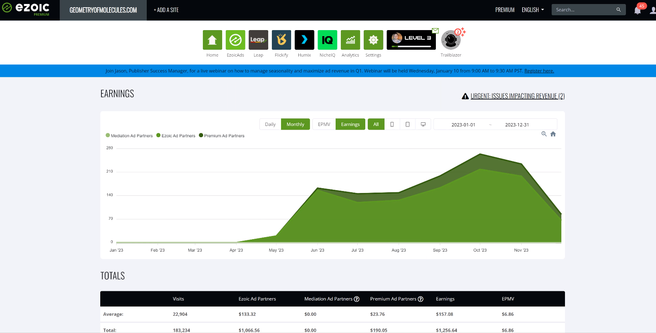Click the Oct '23 axis label
656x333 pixels.
(480, 250)
